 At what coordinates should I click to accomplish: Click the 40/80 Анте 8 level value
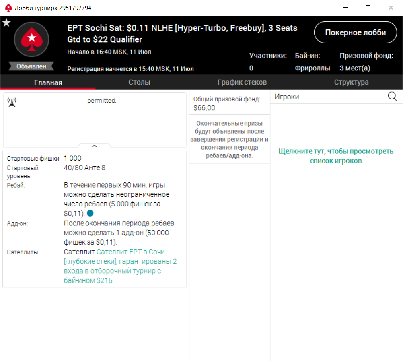tap(84, 168)
